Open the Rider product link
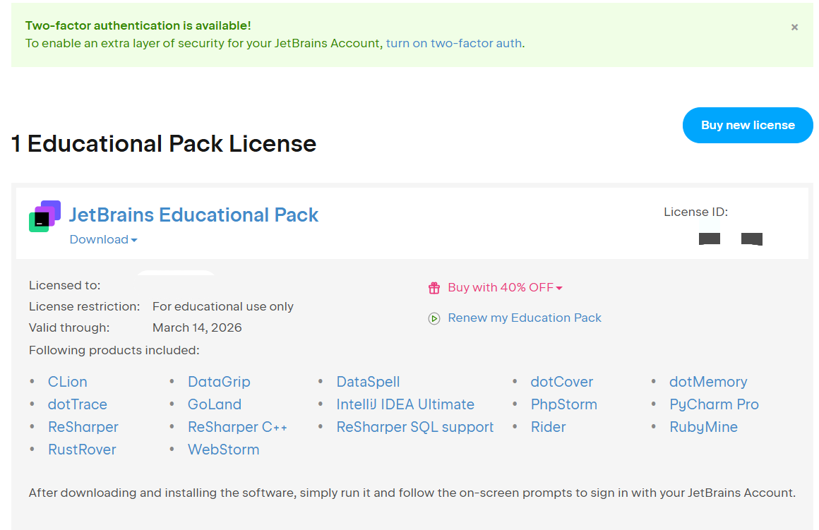Image resolution: width=819 pixels, height=530 pixels. point(548,427)
